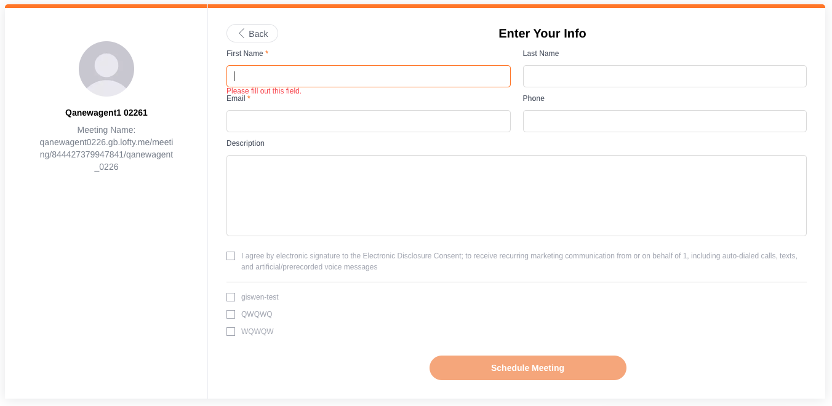Click inside the Description text area
Image resolution: width=832 pixels, height=406 pixels.
coord(516,196)
